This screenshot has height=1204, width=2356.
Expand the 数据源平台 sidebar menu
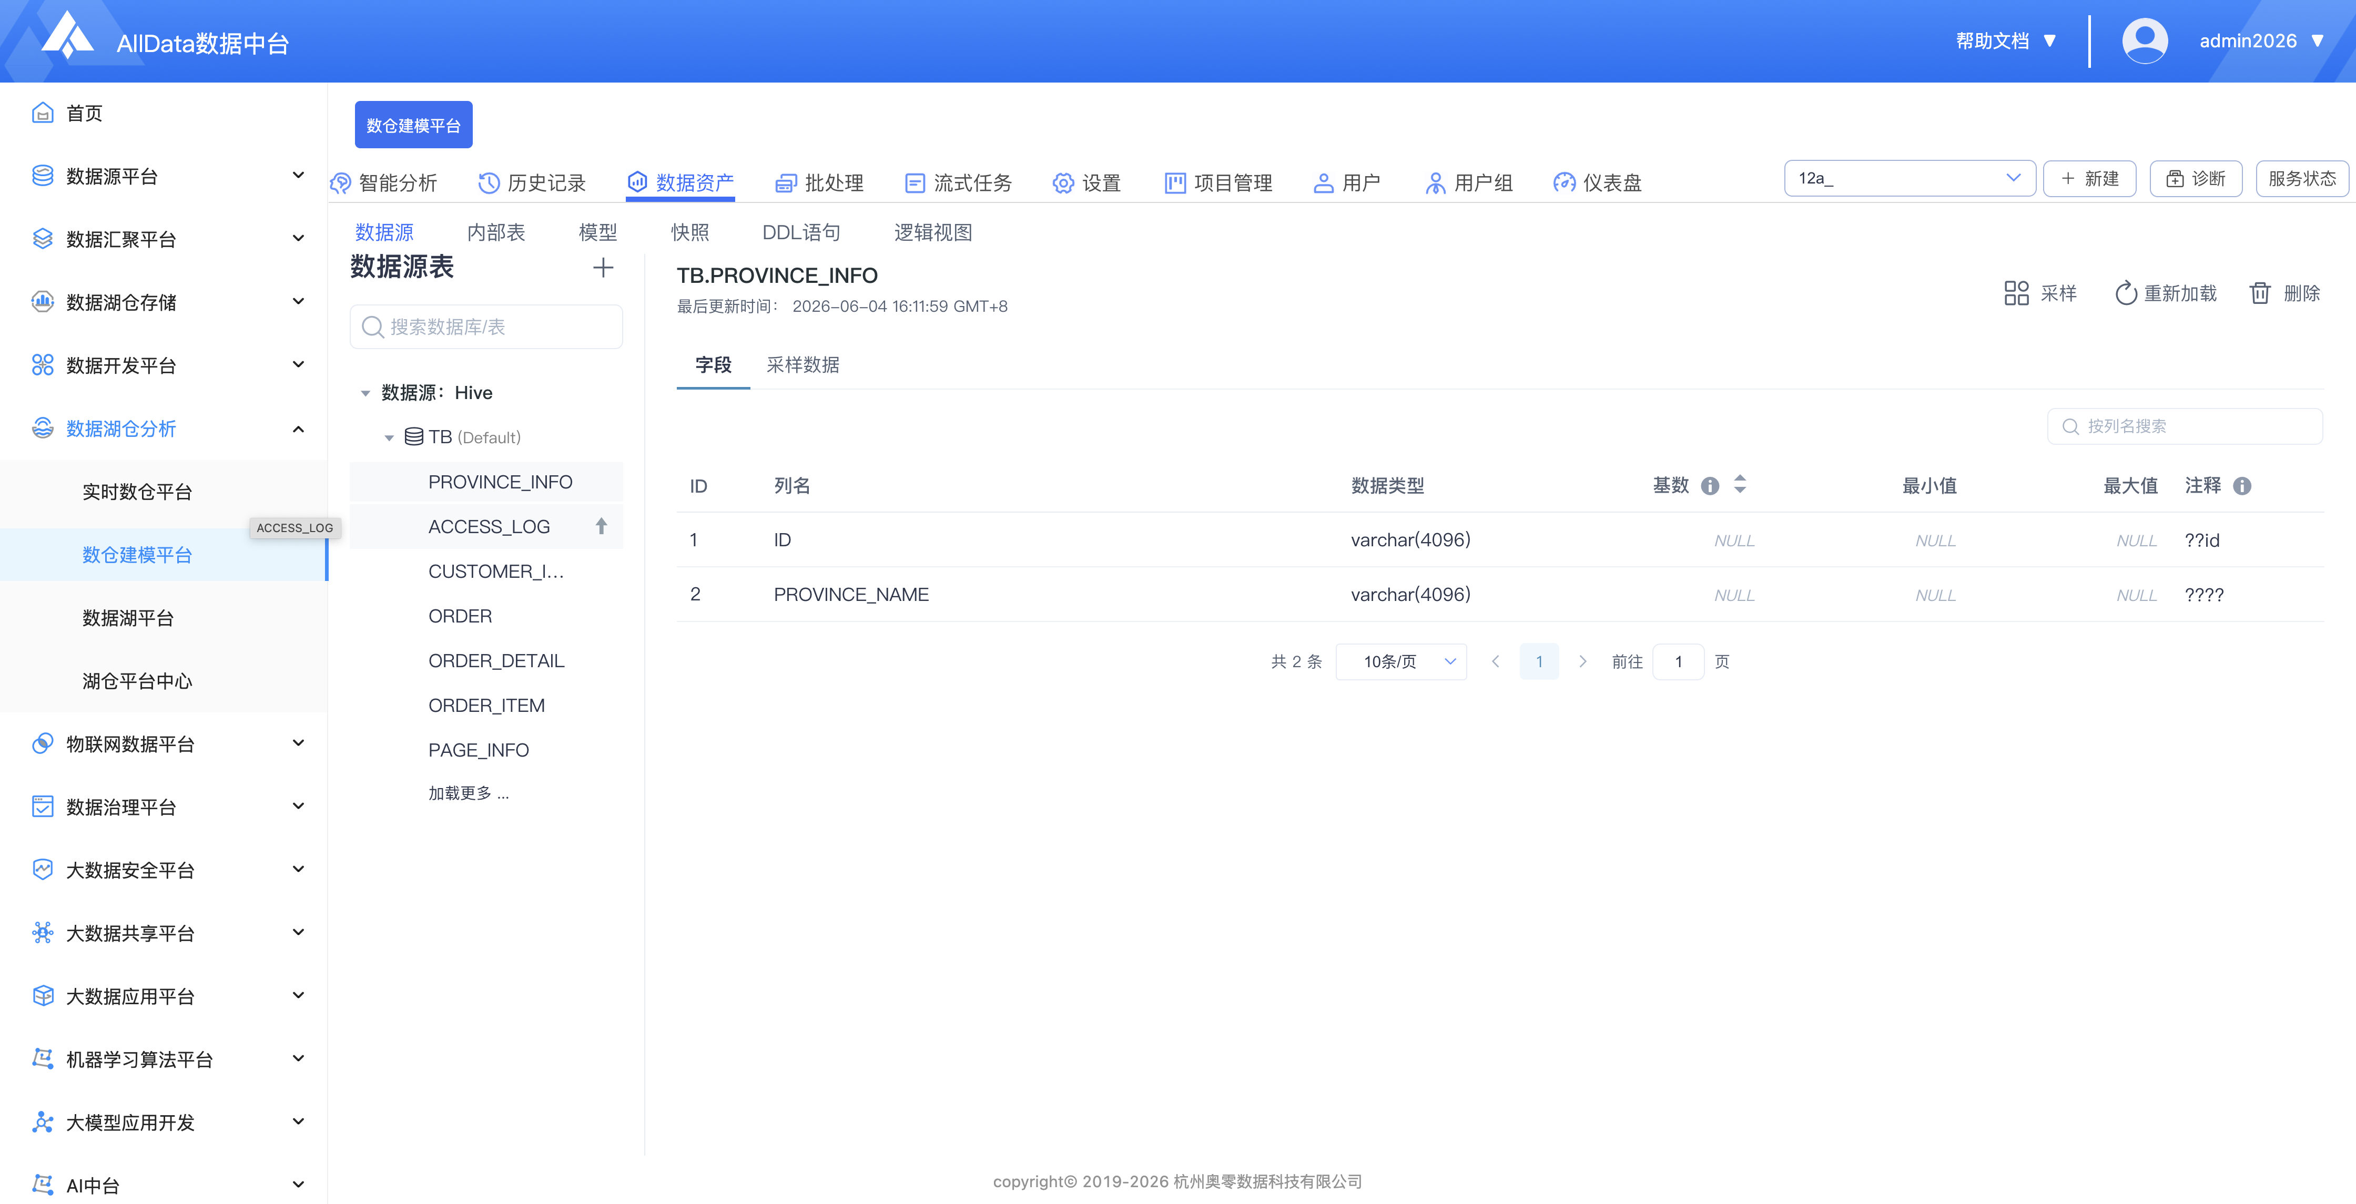coord(297,175)
